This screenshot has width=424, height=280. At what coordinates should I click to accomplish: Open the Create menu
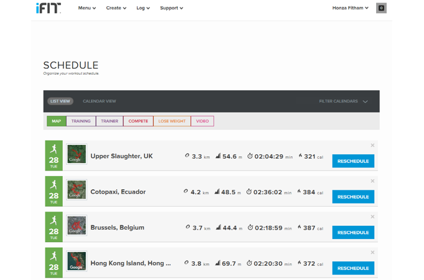[x=116, y=8]
